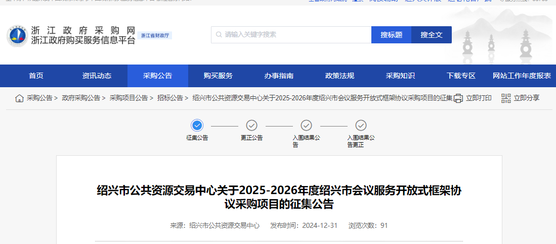Image resolution: width=556 pixels, height=244 pixels.
Task: Click the QR code icon for 立即分享
Action: coord(506,98)
